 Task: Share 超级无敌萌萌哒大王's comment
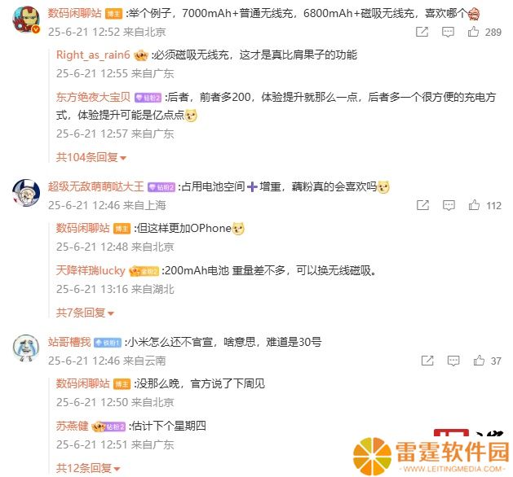tap(422, 205)
